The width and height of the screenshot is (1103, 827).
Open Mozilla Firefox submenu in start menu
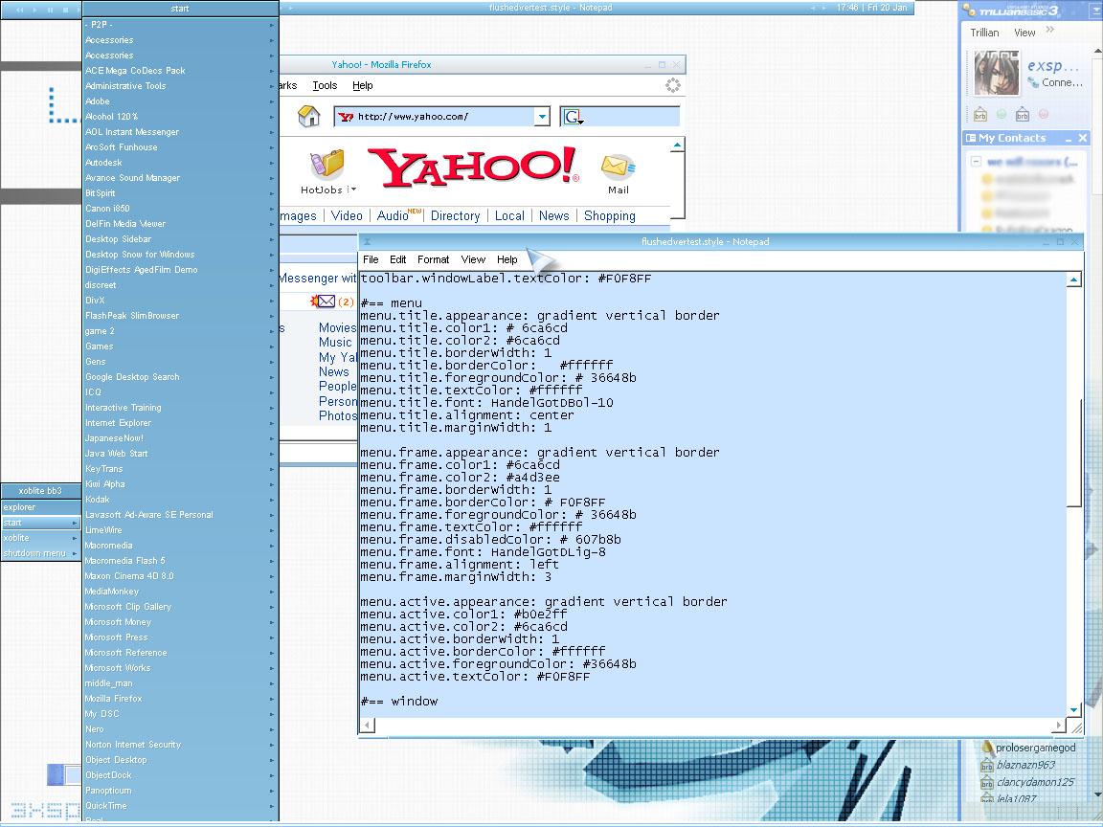point(113,699)
